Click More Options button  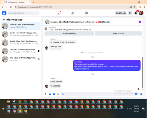(118, 33)
